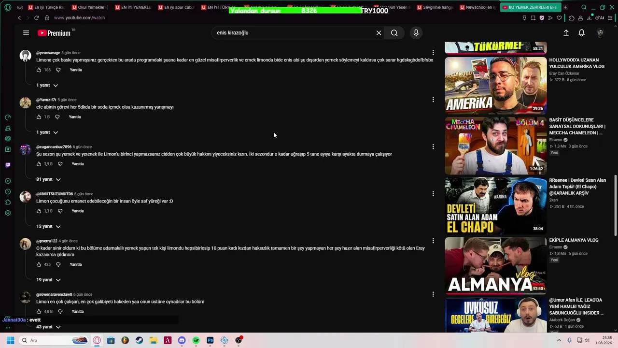Open @pserra122 channel link
Screen dimensions: 618x348
coord(47,241)
